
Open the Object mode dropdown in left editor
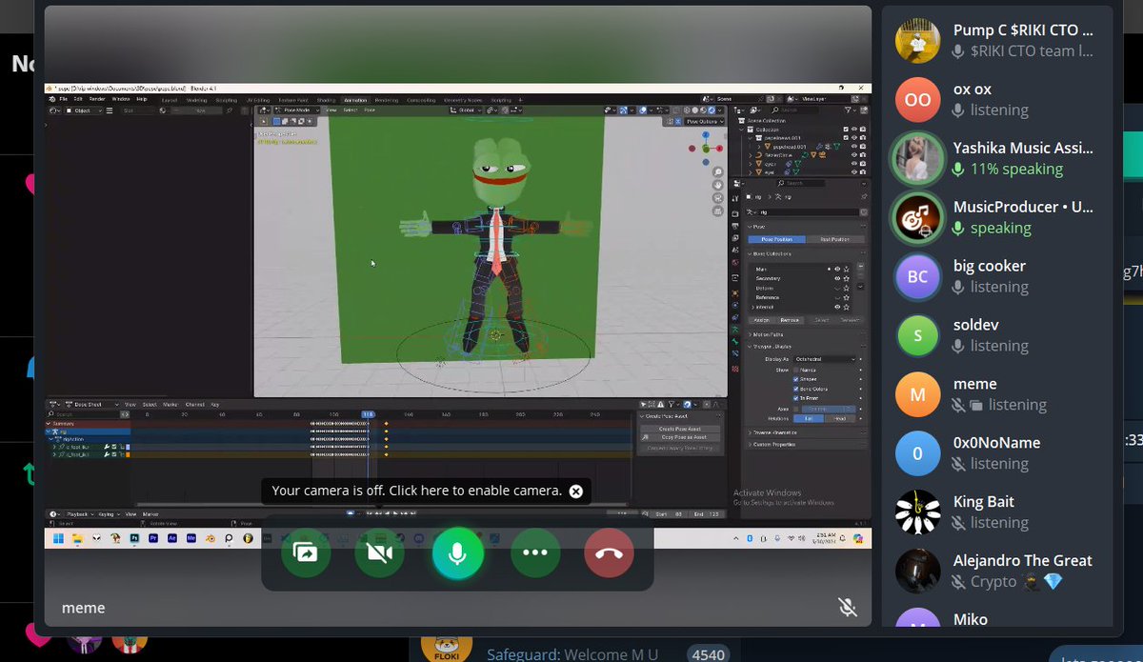[84, 110]
